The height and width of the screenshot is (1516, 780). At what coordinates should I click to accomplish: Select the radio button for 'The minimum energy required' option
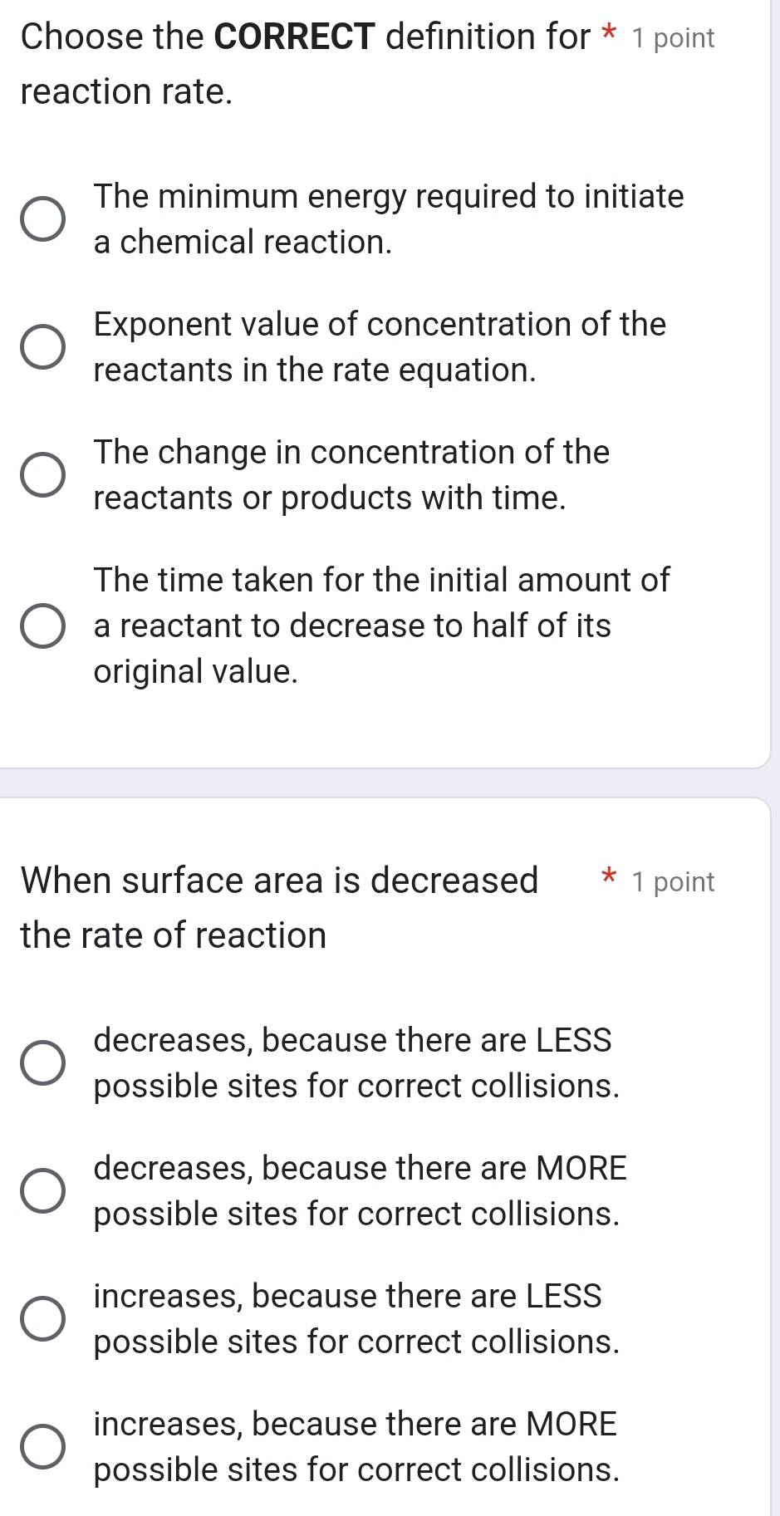coord(42,219)
